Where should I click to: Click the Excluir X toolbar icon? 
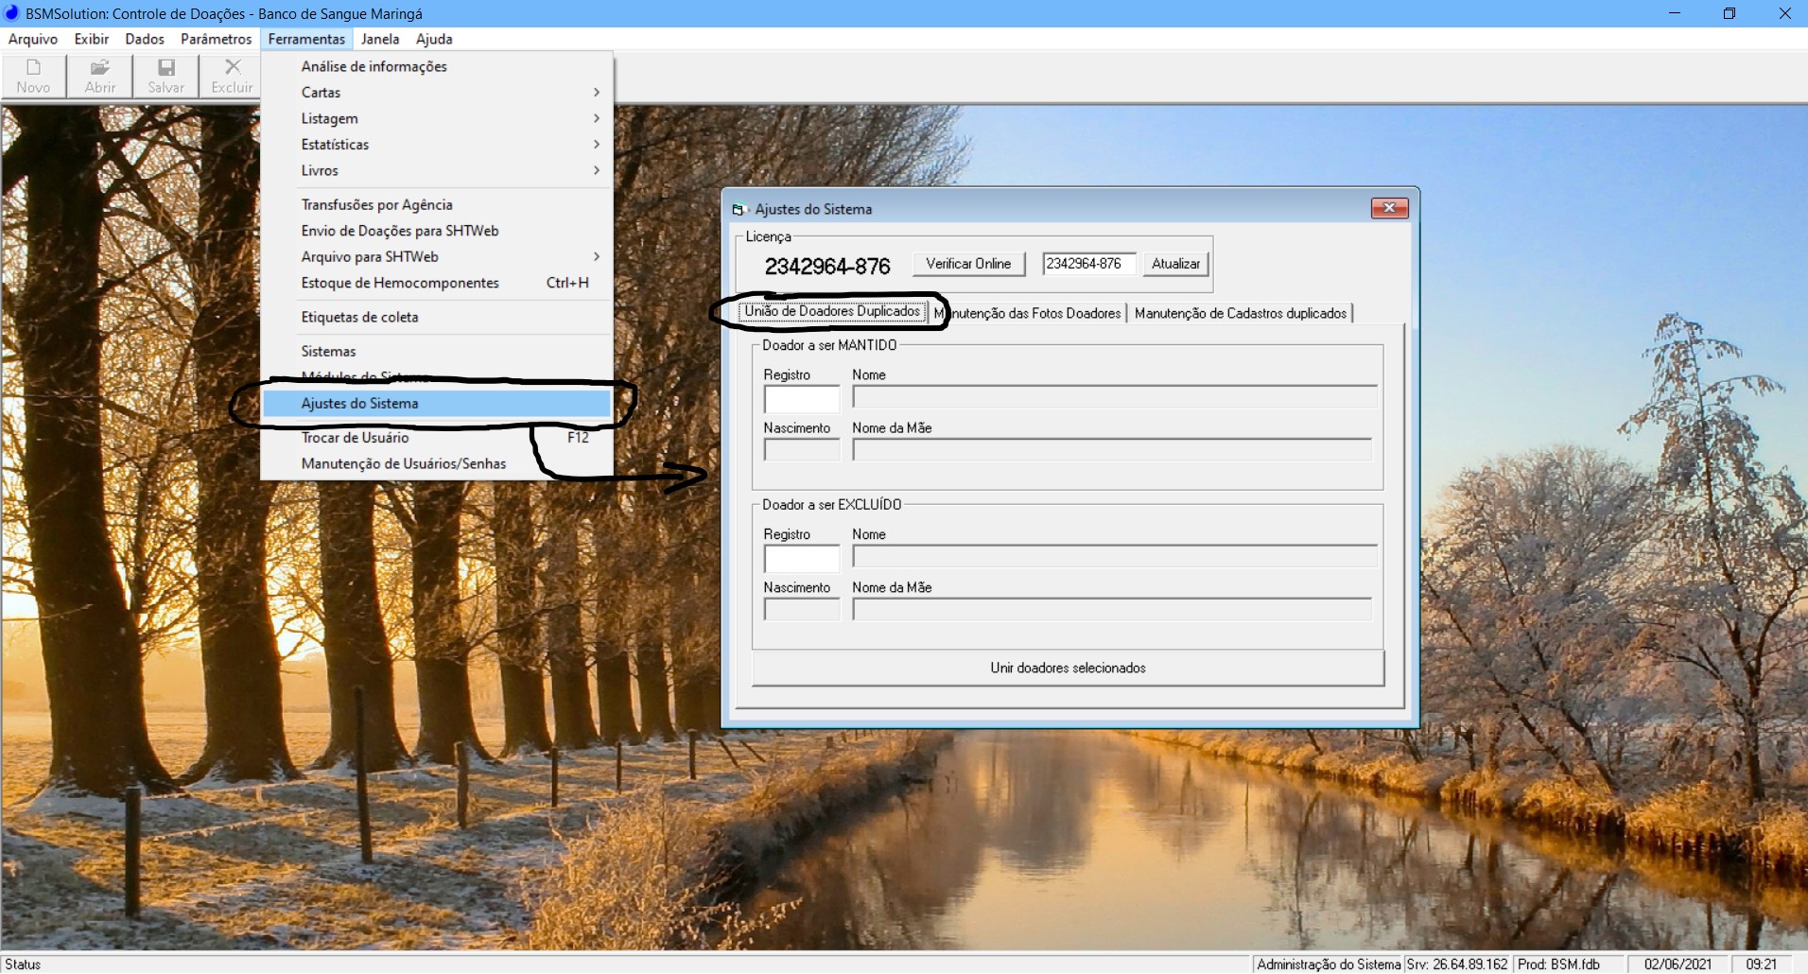(x=232, y=68)
